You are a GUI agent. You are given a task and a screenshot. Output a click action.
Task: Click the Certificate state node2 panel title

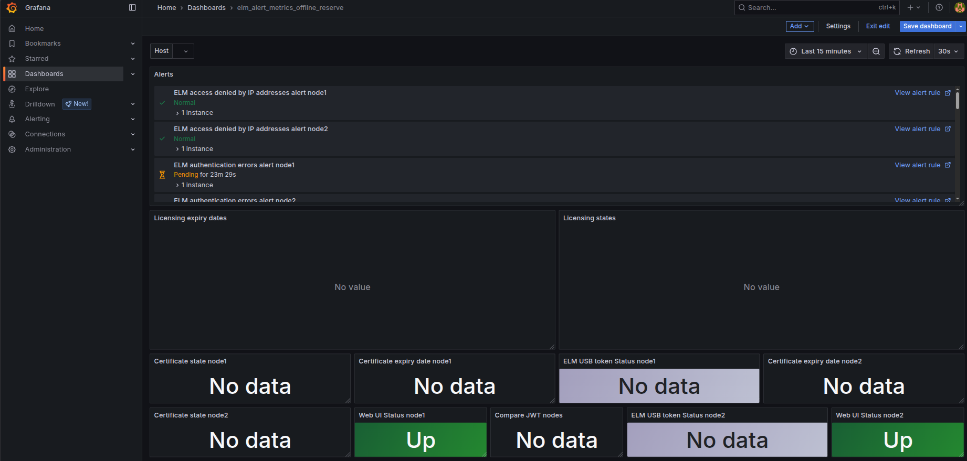point(191,415)
